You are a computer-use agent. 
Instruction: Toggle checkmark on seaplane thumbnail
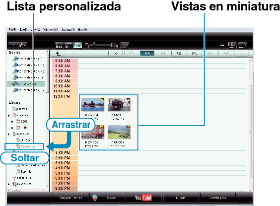pos(83,99)
